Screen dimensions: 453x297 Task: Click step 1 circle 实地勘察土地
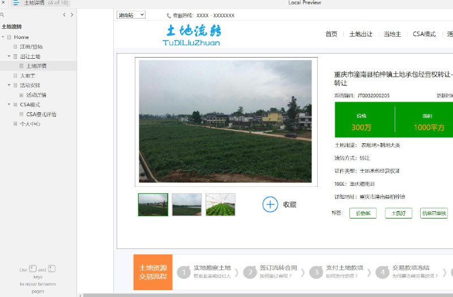pos(183,272)
